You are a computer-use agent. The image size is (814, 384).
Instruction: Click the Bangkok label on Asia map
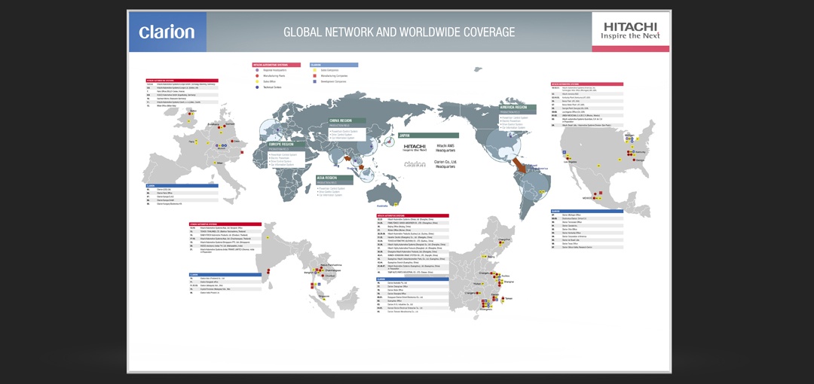[308, 273]
